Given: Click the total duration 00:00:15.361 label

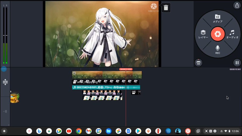Looking at the screenshot, I should (x=235, y=70).
